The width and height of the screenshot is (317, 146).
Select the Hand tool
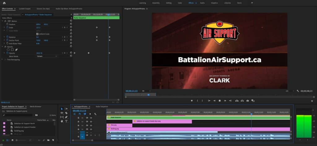pyautogui.click(x=62, y=121)
